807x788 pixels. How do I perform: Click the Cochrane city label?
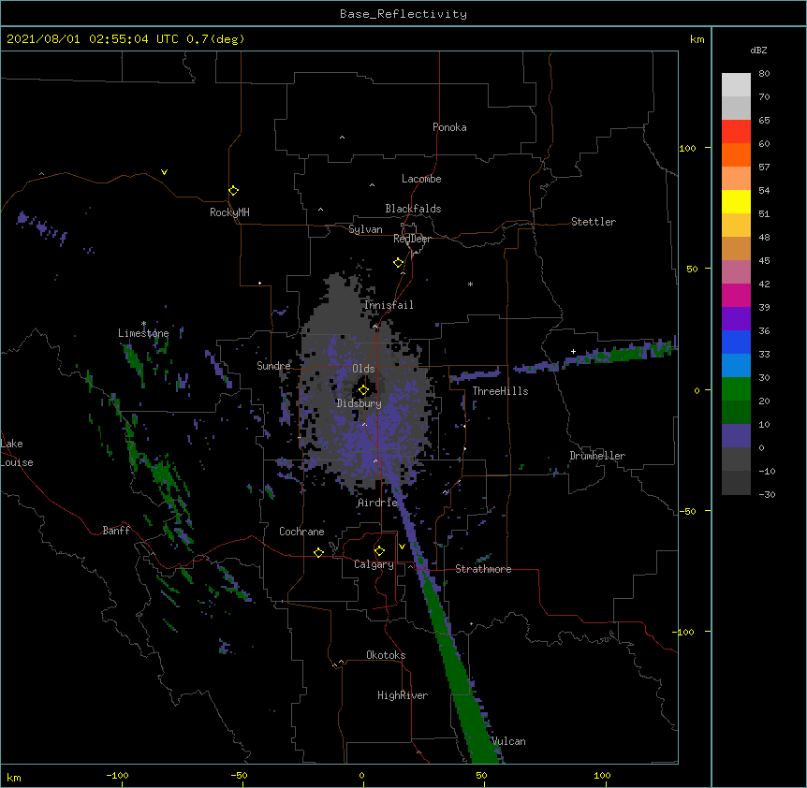tap(301, 532)
